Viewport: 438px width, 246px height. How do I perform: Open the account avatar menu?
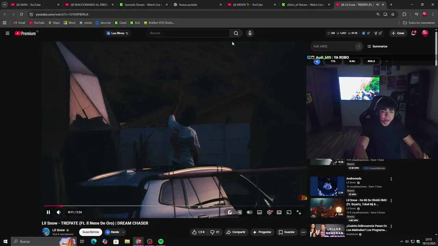coord(425,33)
